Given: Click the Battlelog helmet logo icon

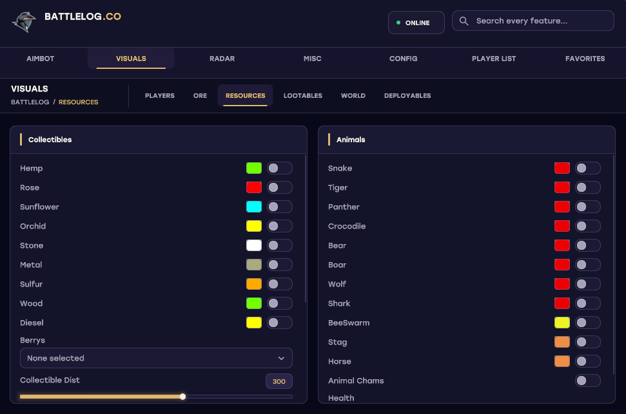Looking at the screenshot, I should (24, 22).
